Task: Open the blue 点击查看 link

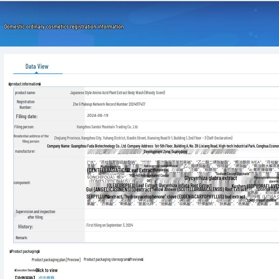Action: [x=46, y=278]
